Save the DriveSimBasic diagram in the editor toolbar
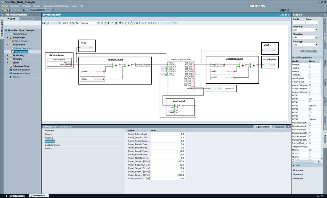This screenshot has height=198, width=327. [44, 23]
